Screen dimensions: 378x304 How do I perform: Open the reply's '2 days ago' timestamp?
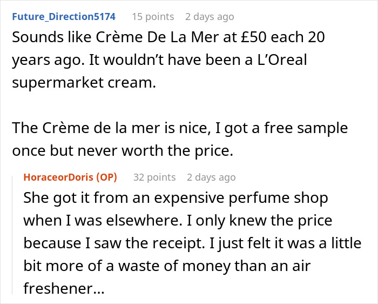211,177
